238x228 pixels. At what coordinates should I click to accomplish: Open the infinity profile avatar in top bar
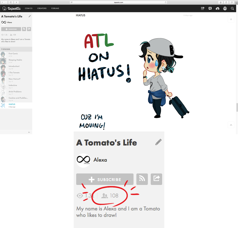coord(225,8)
